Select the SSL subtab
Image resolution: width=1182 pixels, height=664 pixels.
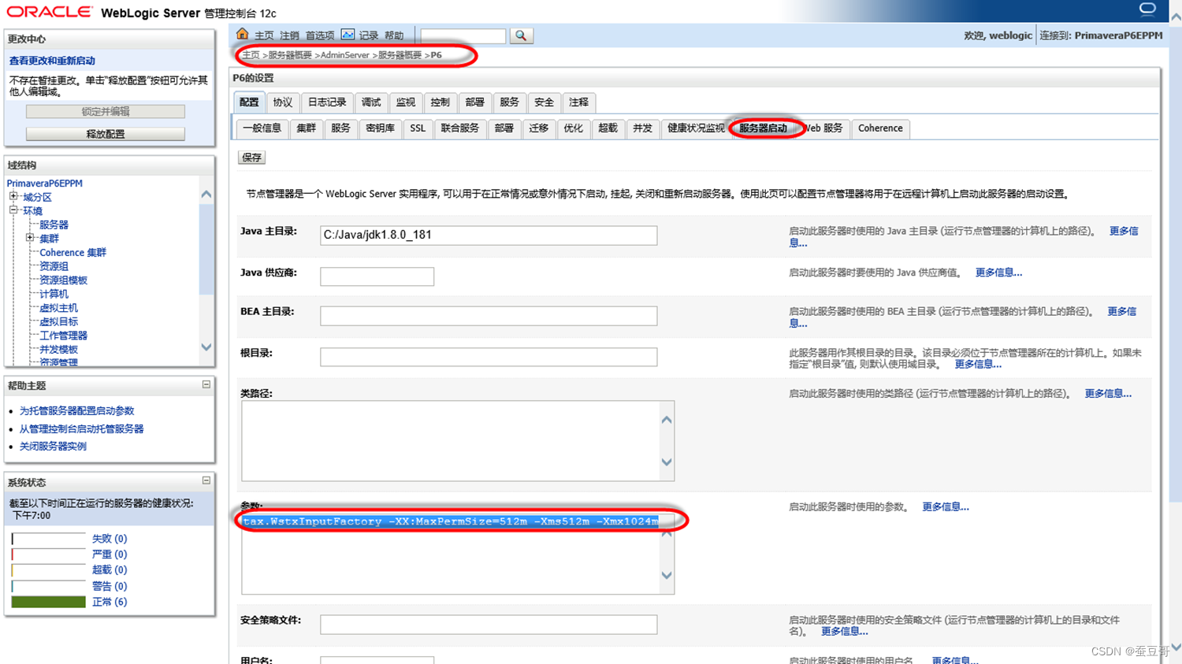[x=418, y=128]
